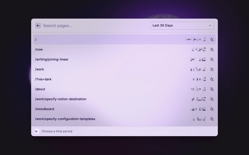Click the visitors icon on the / row
The width and height of the screenshot is (249, 155).
(x=212, y=40)
